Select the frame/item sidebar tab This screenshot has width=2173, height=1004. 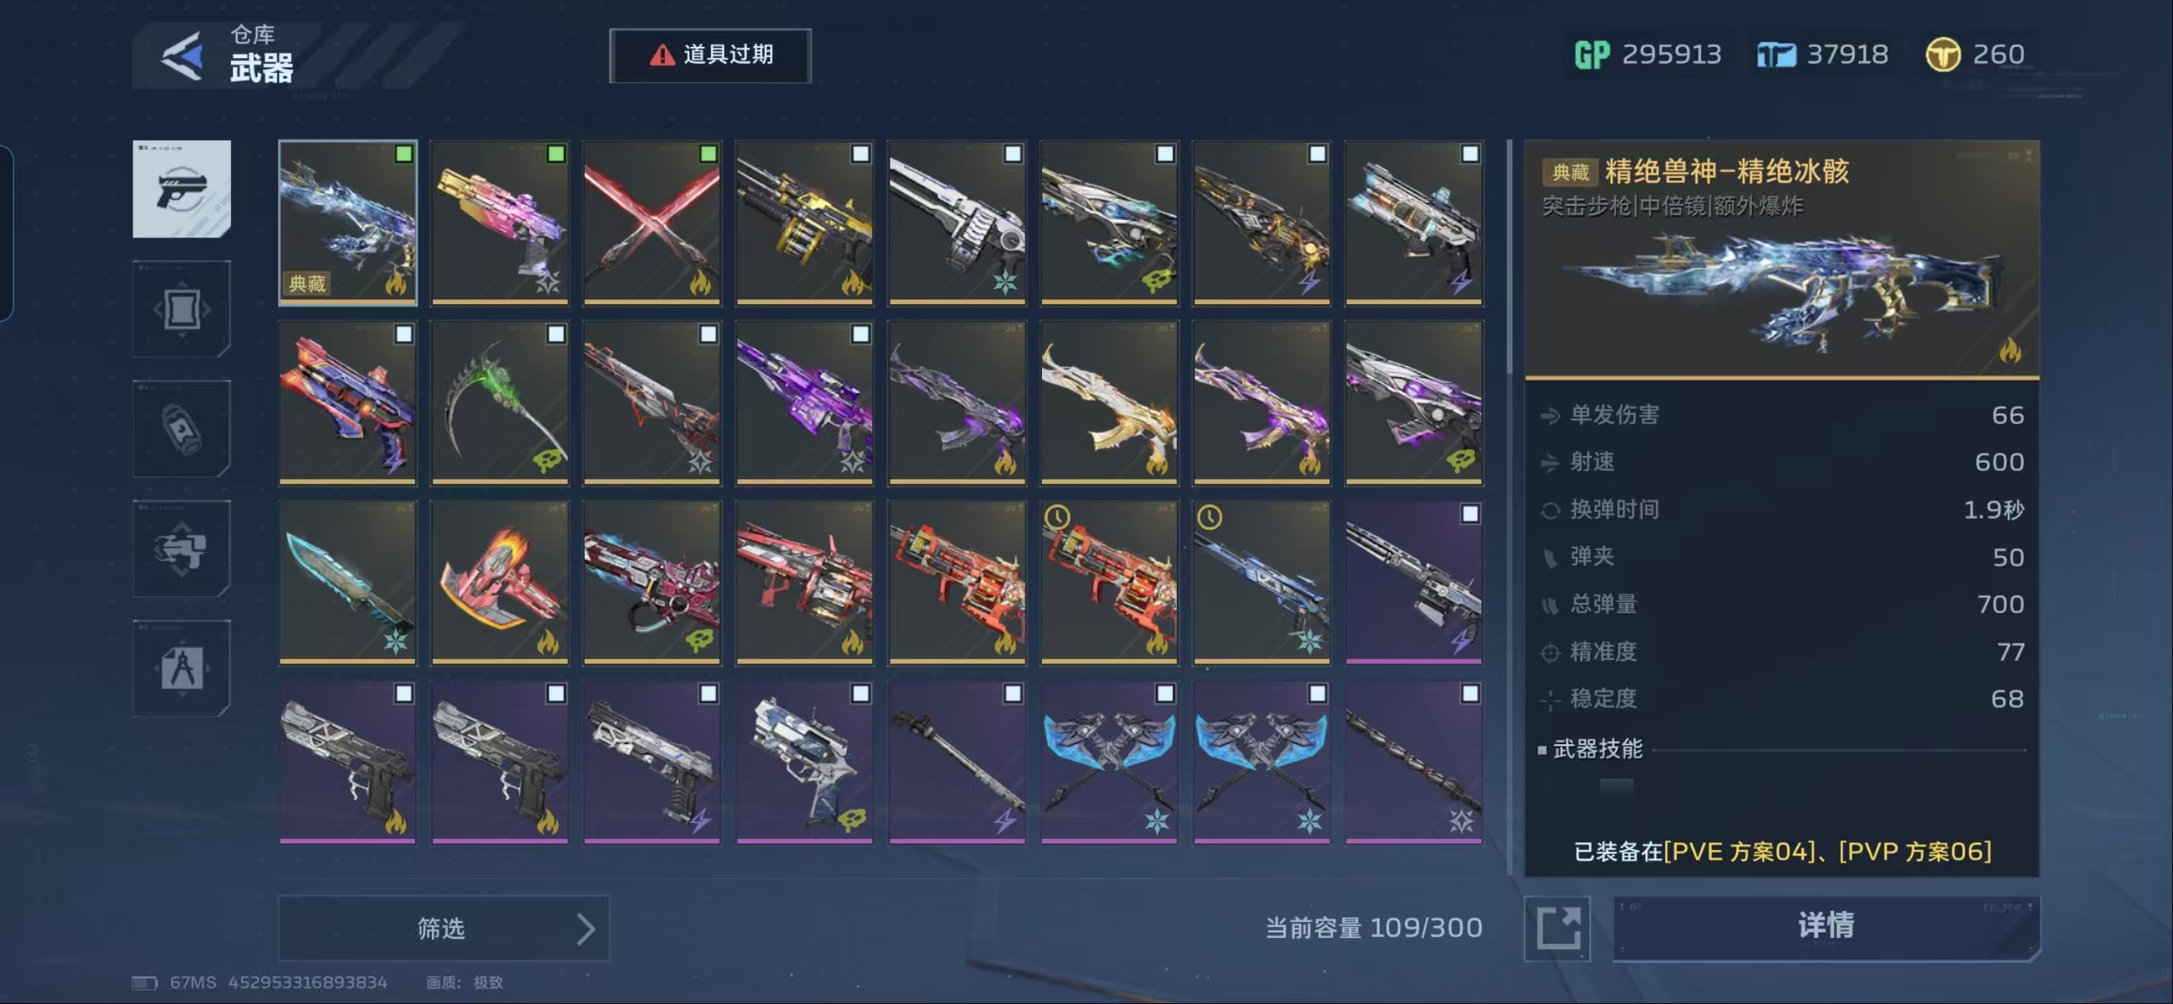pyautogui.click(x=181, y=309)
